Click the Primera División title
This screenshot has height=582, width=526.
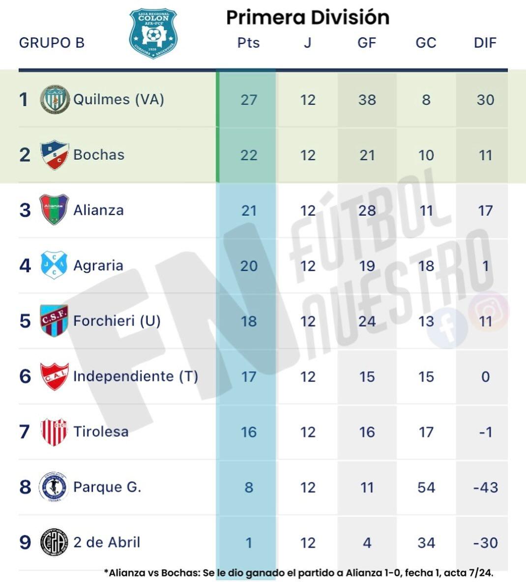[x=308, y=18]
